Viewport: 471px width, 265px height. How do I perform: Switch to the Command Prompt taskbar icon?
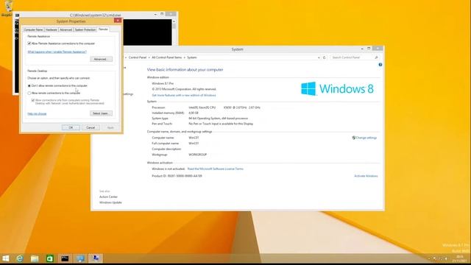65,258
